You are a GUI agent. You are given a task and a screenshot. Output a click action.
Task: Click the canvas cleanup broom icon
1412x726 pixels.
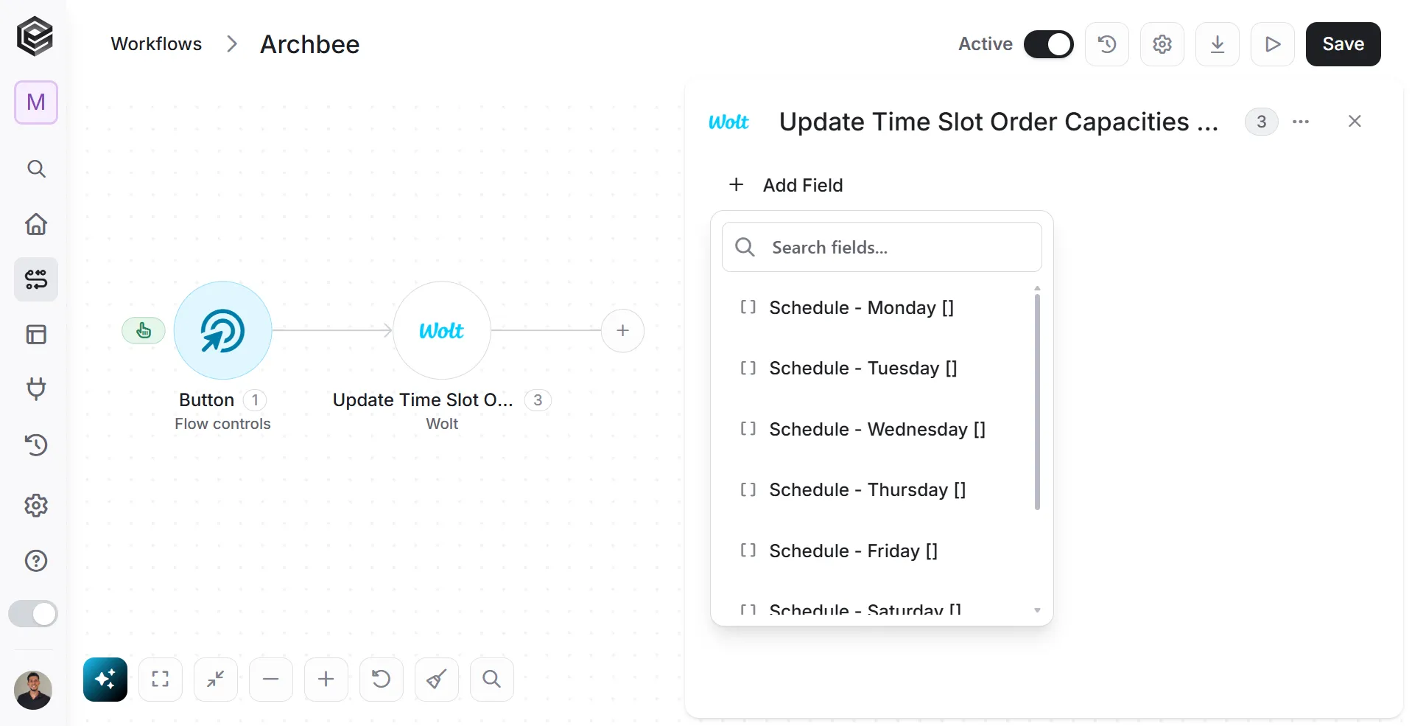pos(437,679)
